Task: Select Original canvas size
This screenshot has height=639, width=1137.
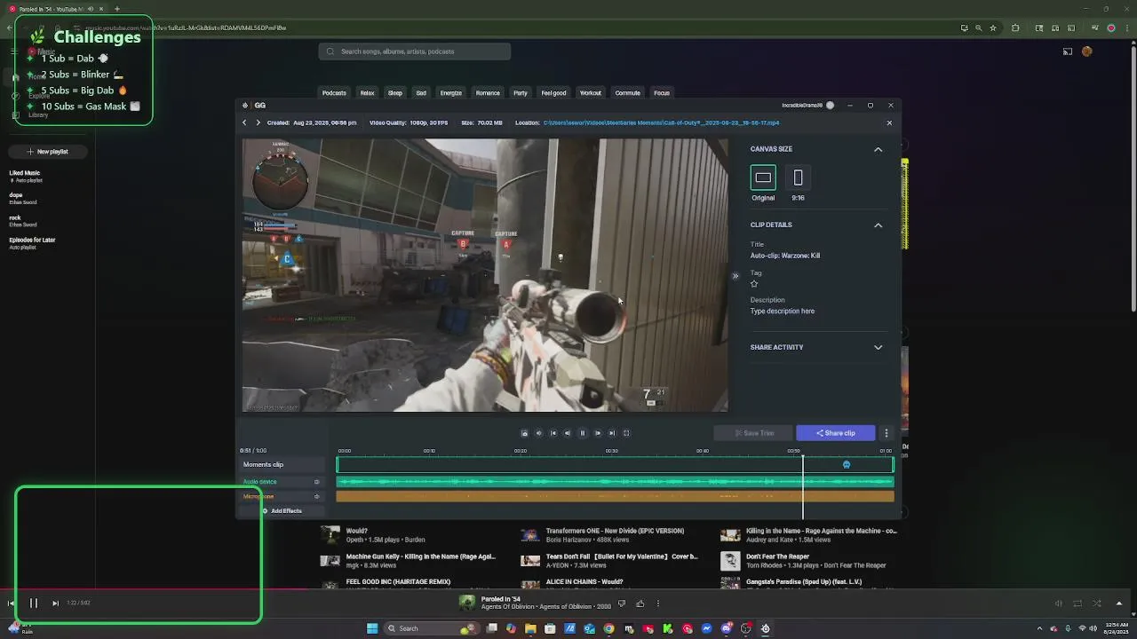Action: (x=763, y=177)
